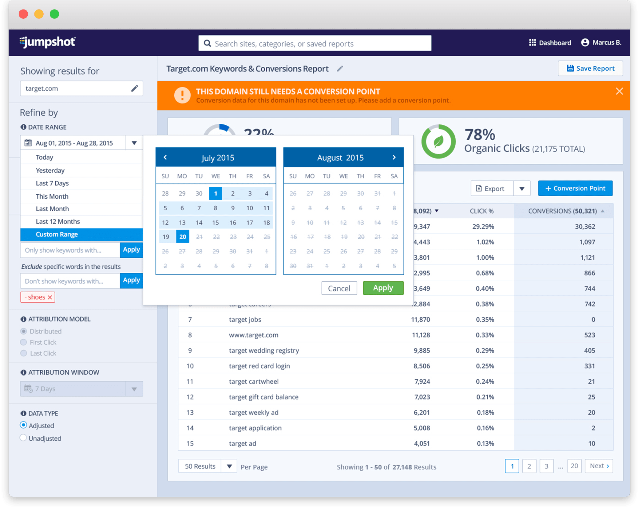Viewport: 638px width, 510px height.
Task: Expand the date range dropdown arrow
Action: [x=134, y=143]
